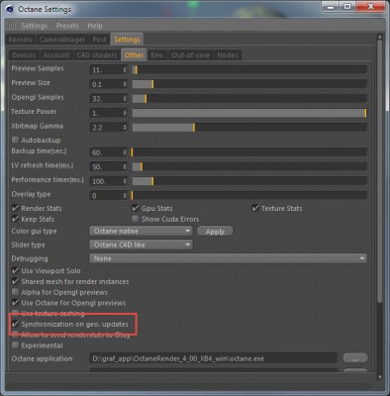The height and width of the screenshot is (396, 390).
Task: Open the Slider type dropdown
Action: (141, 245)
